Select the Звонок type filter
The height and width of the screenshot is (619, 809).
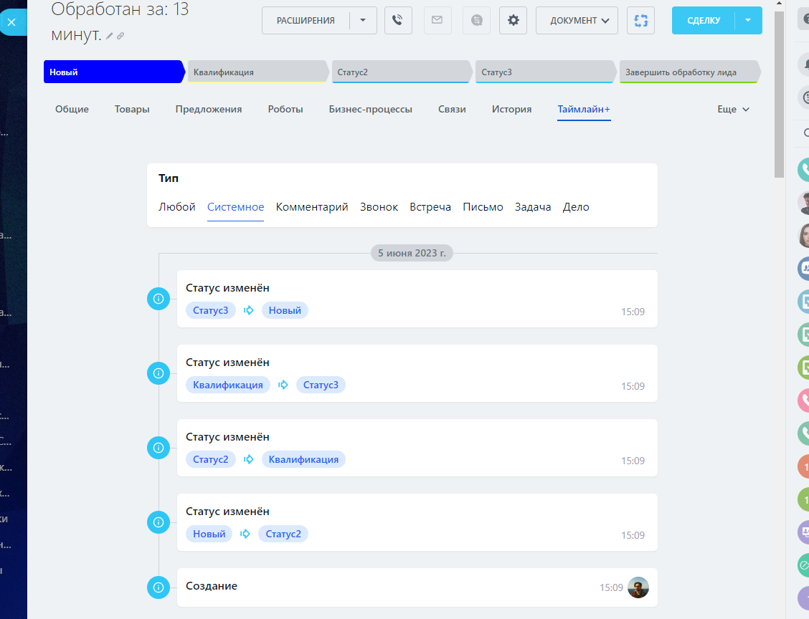(379, 207)
